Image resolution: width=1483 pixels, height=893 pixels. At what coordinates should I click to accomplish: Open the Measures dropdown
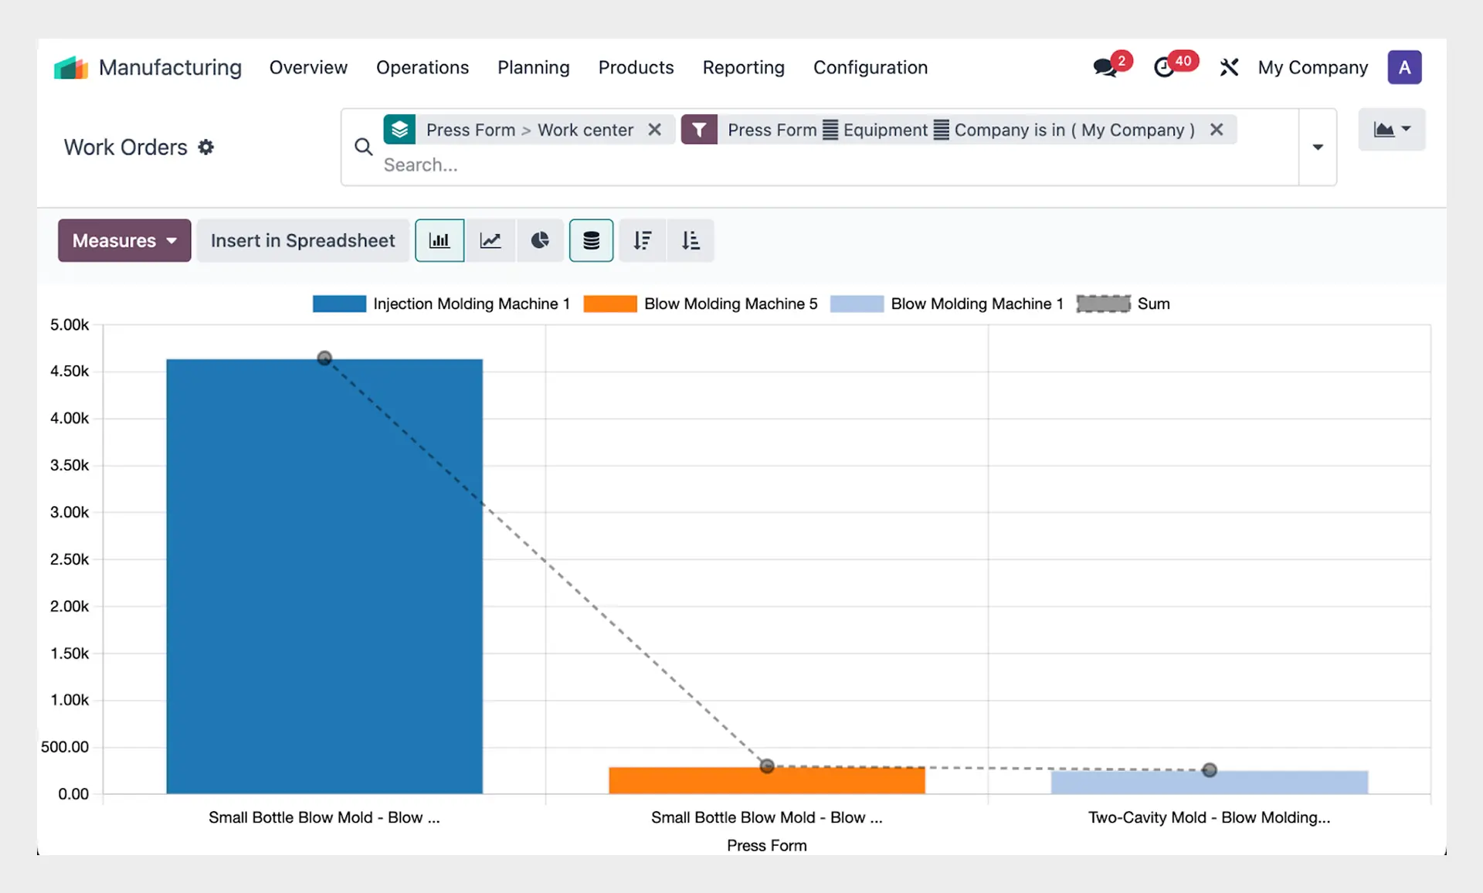point(124,240)
